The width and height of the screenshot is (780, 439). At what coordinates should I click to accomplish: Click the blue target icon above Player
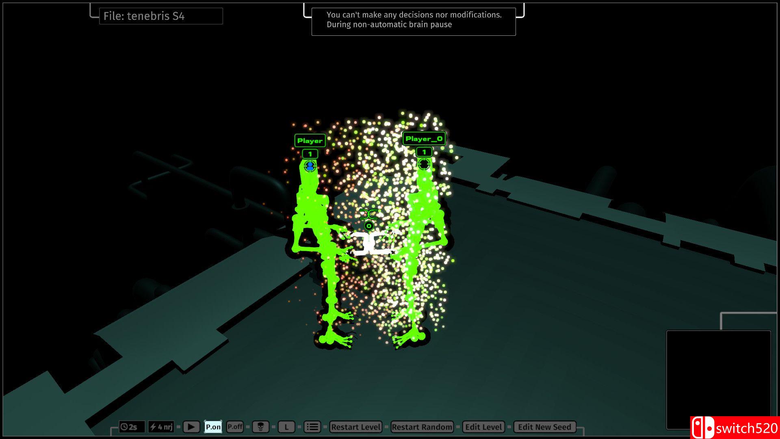(x=310, y=166)
